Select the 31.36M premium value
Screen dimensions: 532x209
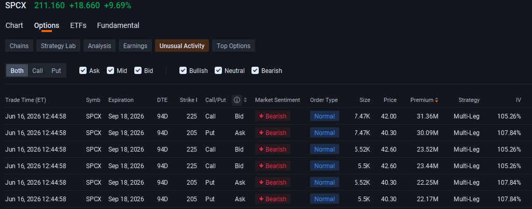[427, 116]
